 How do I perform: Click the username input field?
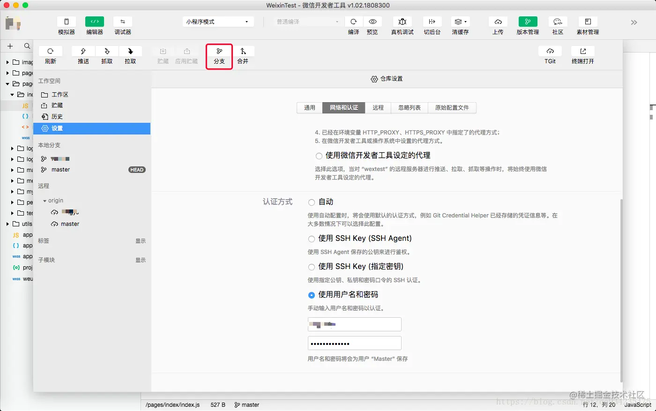[355, 324]
